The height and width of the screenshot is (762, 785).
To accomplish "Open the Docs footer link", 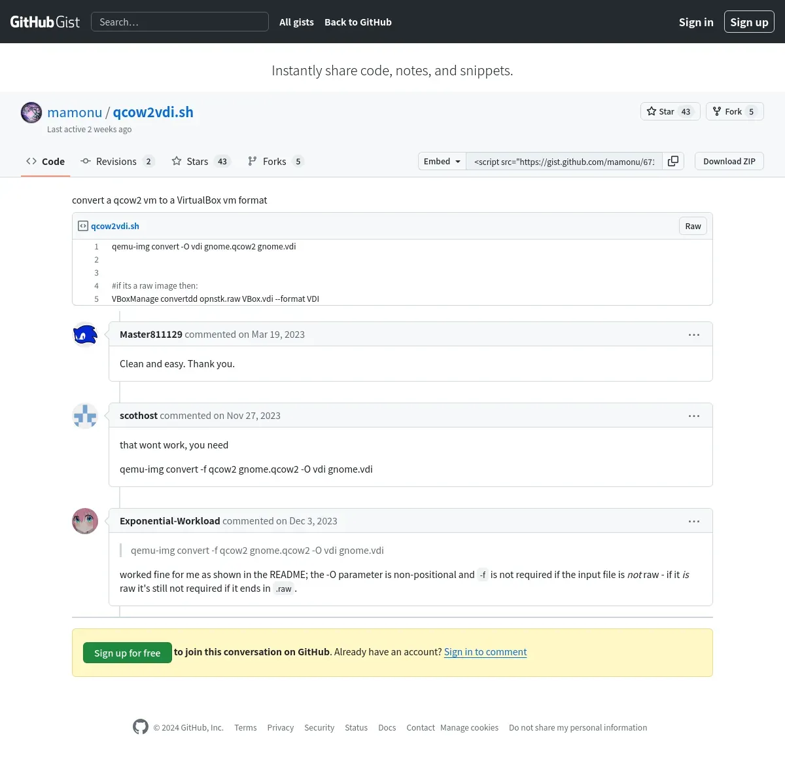I will [x=387, y=727].
